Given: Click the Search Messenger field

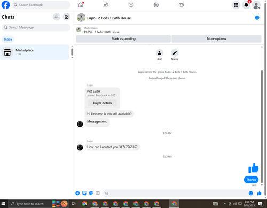Looking at the screenshot, I should pyautogui.click(x=36, y=27).
